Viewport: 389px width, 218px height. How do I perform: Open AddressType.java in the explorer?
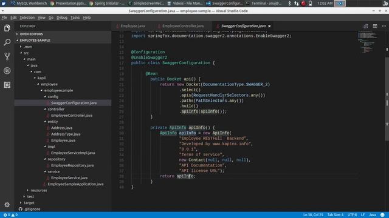pos(66,134)
